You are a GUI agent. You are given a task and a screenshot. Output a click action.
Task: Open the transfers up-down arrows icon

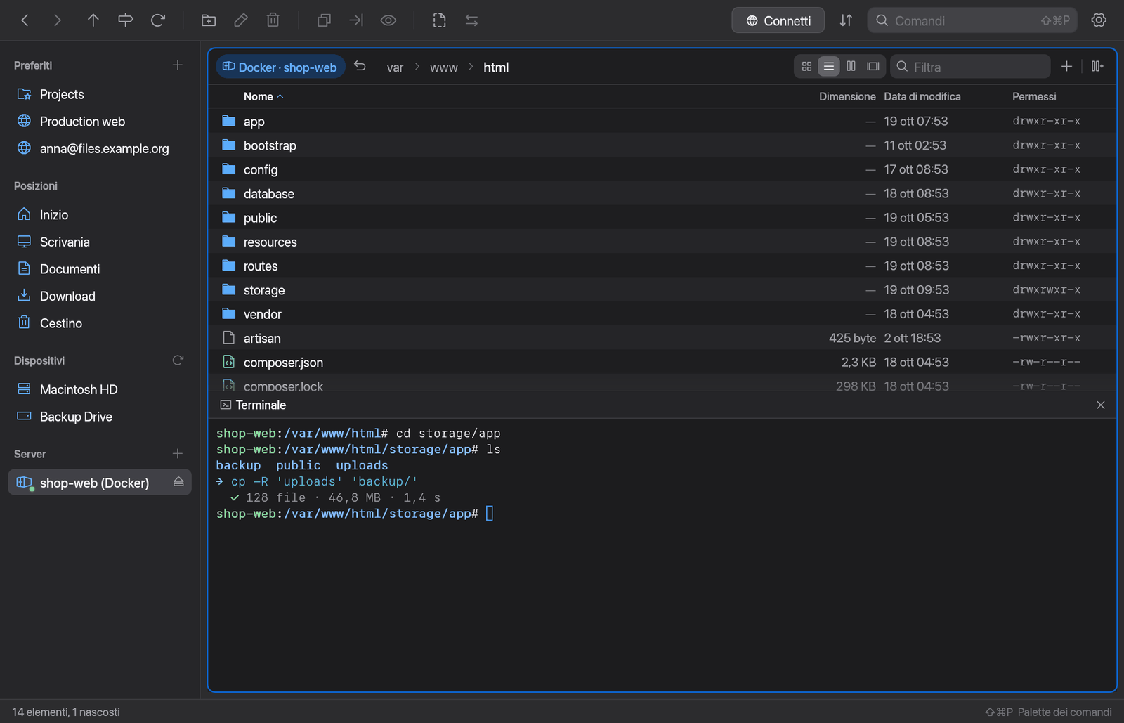846,20
